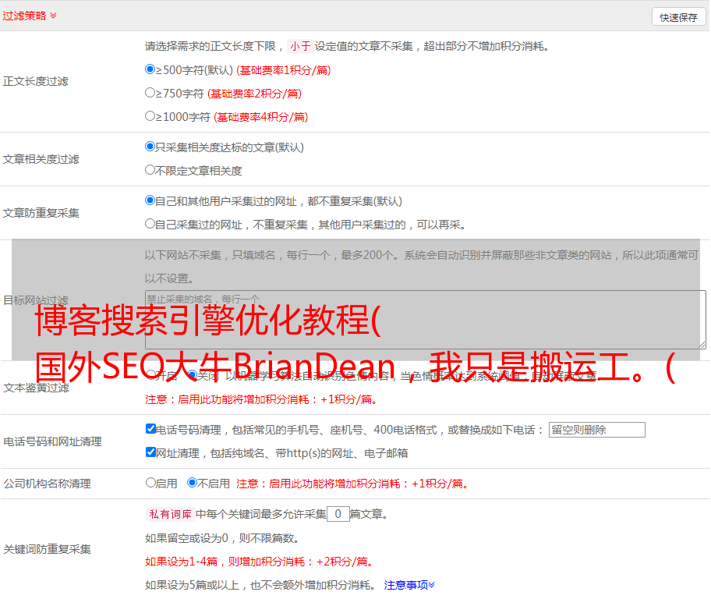711x599 pixels.
Task: Click the 文章相关度过滤 label
Action: 41,159
